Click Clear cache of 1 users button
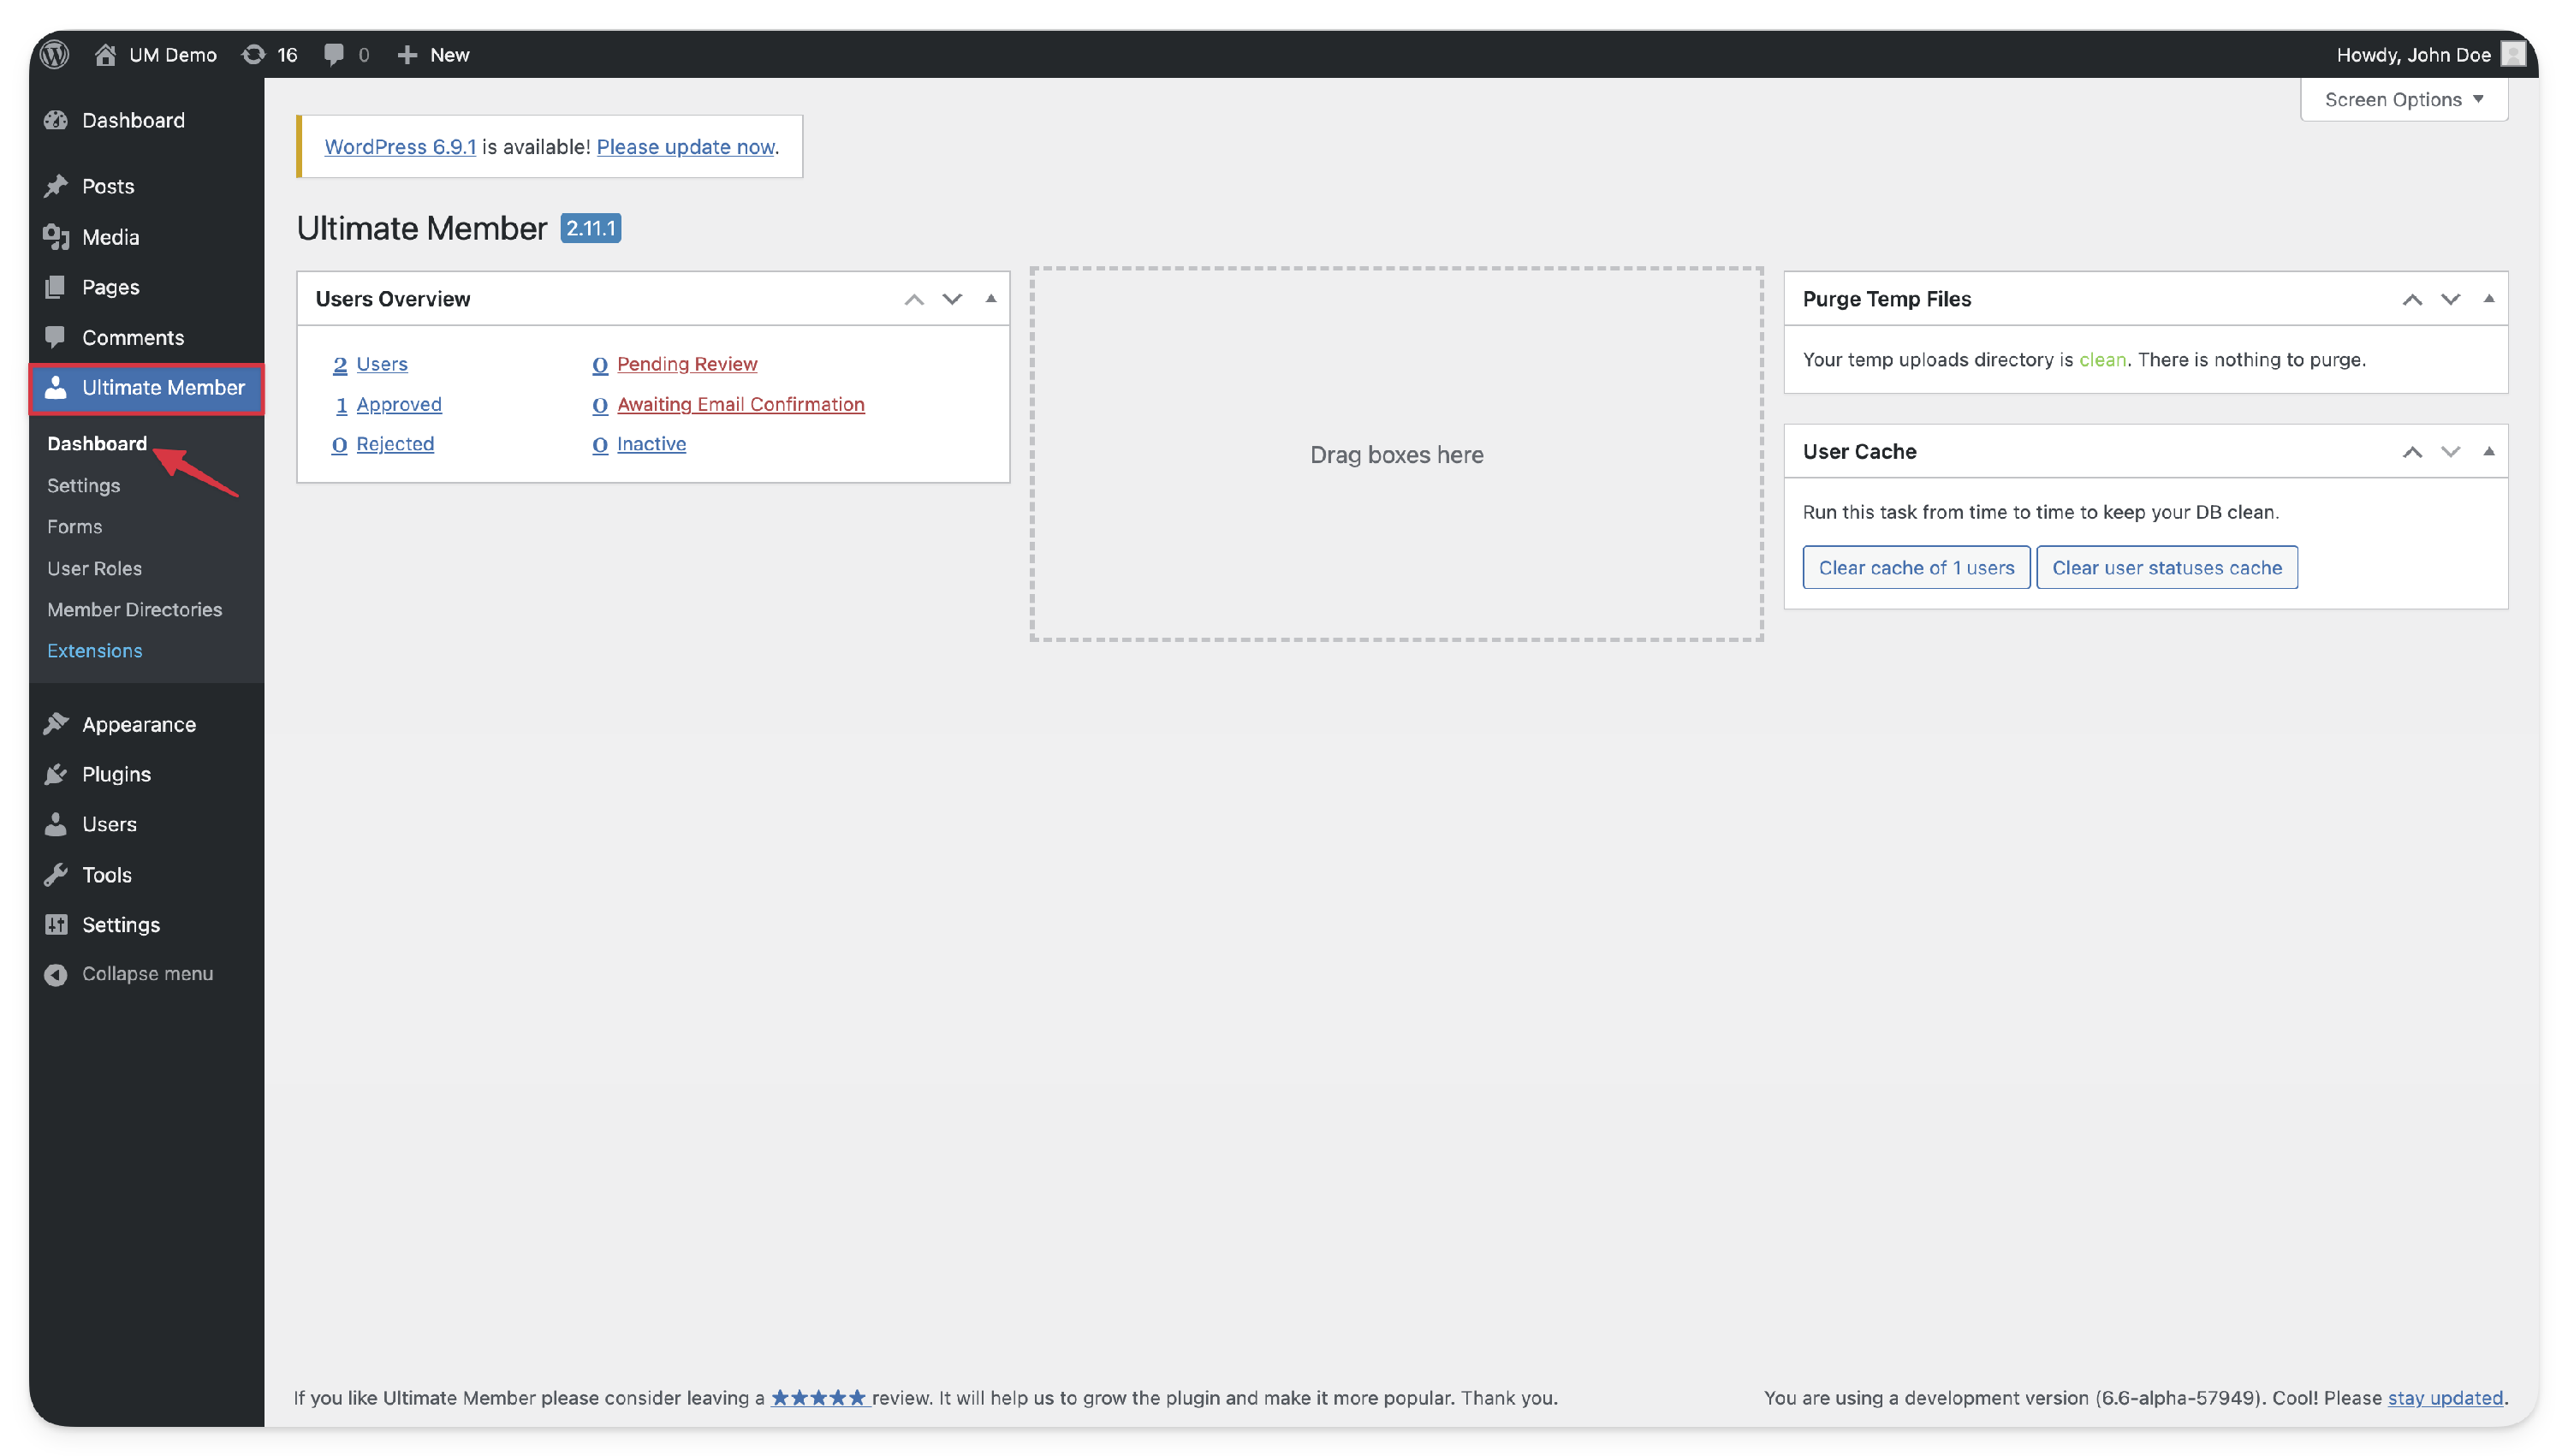 pos(1915,567)
